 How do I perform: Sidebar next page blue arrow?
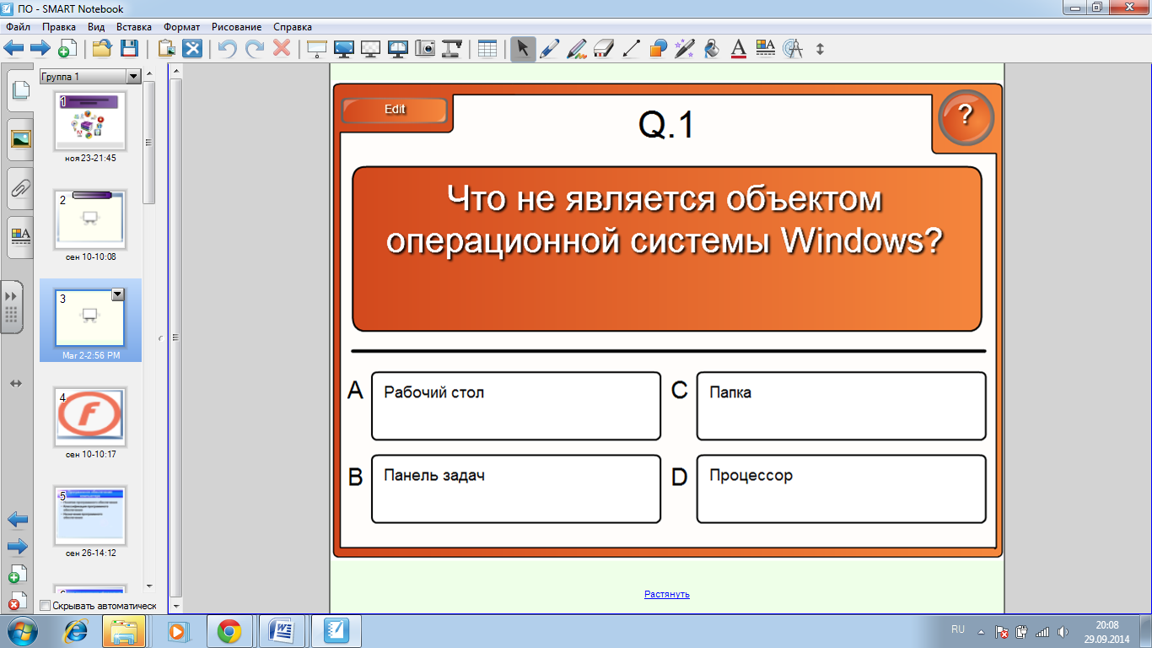click(x=18, y=546)
